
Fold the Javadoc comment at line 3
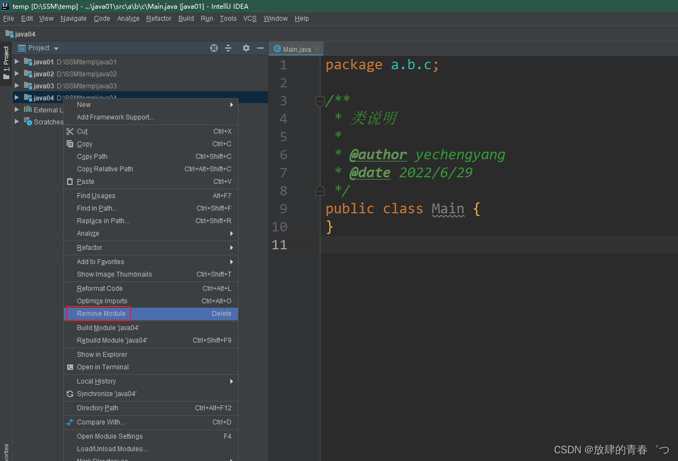[x=320, y=100]
